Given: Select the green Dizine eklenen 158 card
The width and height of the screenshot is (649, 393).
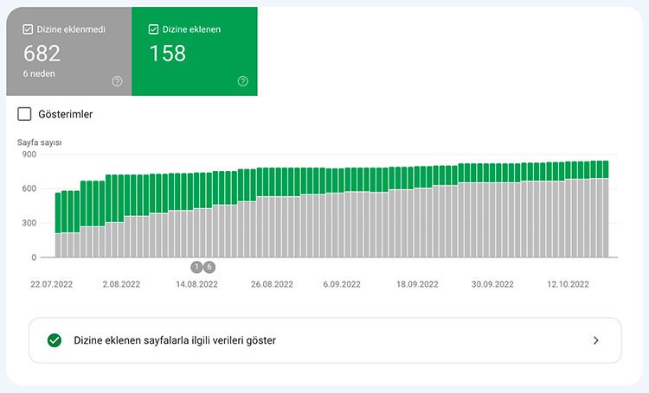Looking at the screenshot, I should [x=195, y=52].
